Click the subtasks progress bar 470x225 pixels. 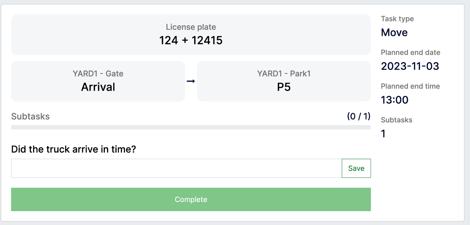point(191,127)
